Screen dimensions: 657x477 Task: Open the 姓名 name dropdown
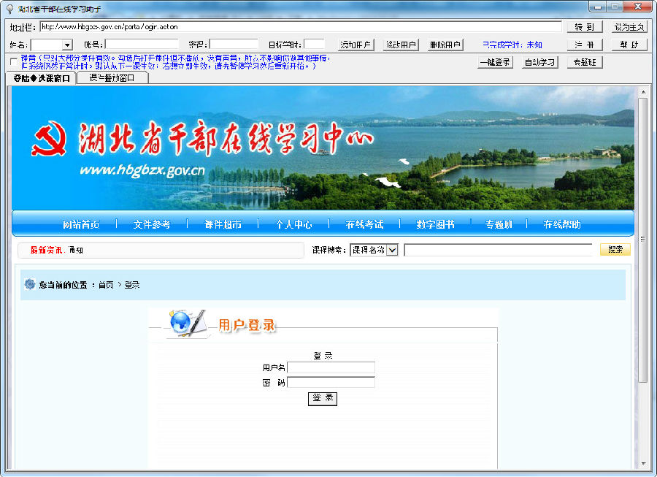click(x=67, y=45)
